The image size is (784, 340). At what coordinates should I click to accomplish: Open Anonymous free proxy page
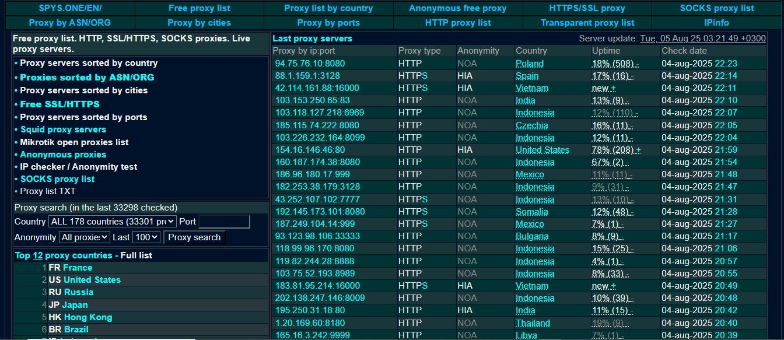[458, 8]
